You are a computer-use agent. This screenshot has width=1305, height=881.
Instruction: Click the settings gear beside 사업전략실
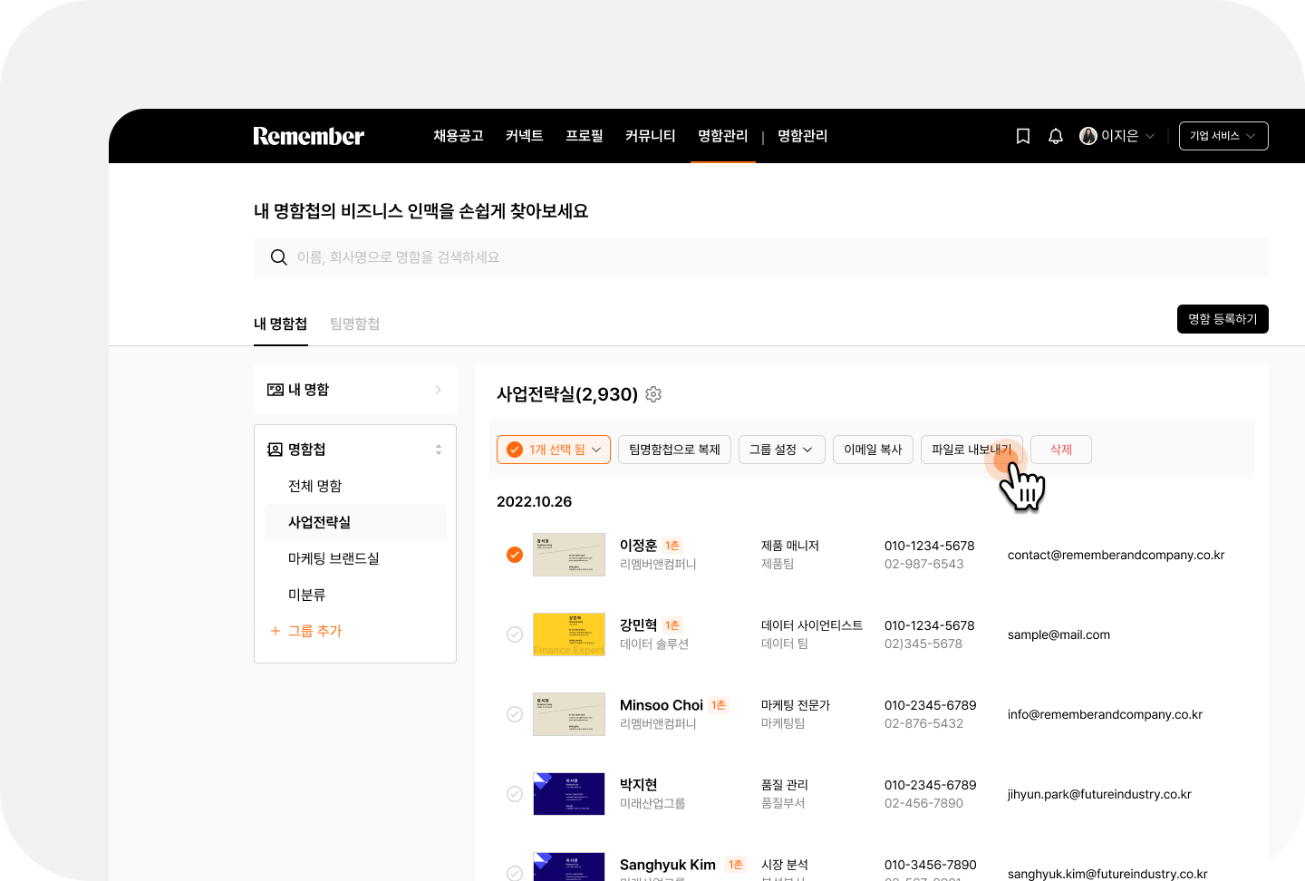[x=653, y=394]
